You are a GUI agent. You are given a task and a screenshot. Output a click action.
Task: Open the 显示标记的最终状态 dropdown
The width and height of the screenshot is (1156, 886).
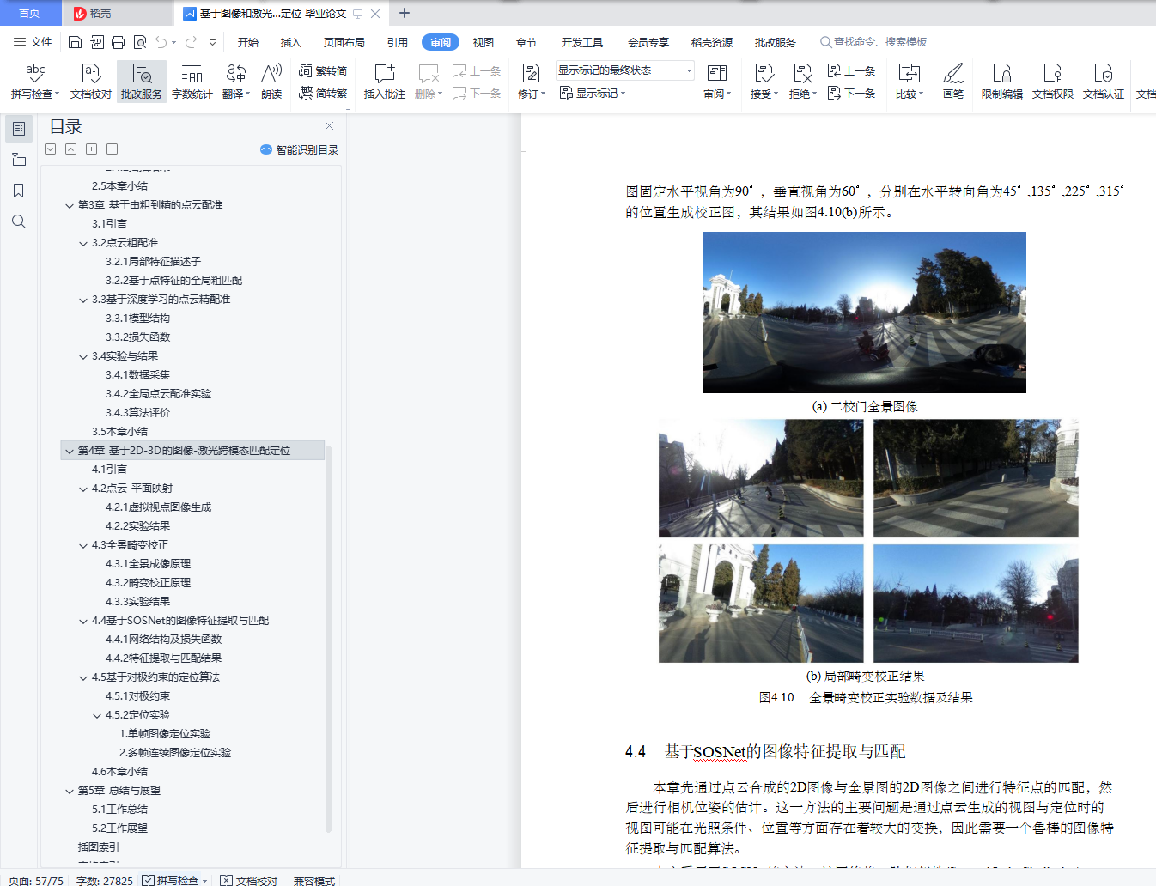pyautogui.click(x=624, y=70)
